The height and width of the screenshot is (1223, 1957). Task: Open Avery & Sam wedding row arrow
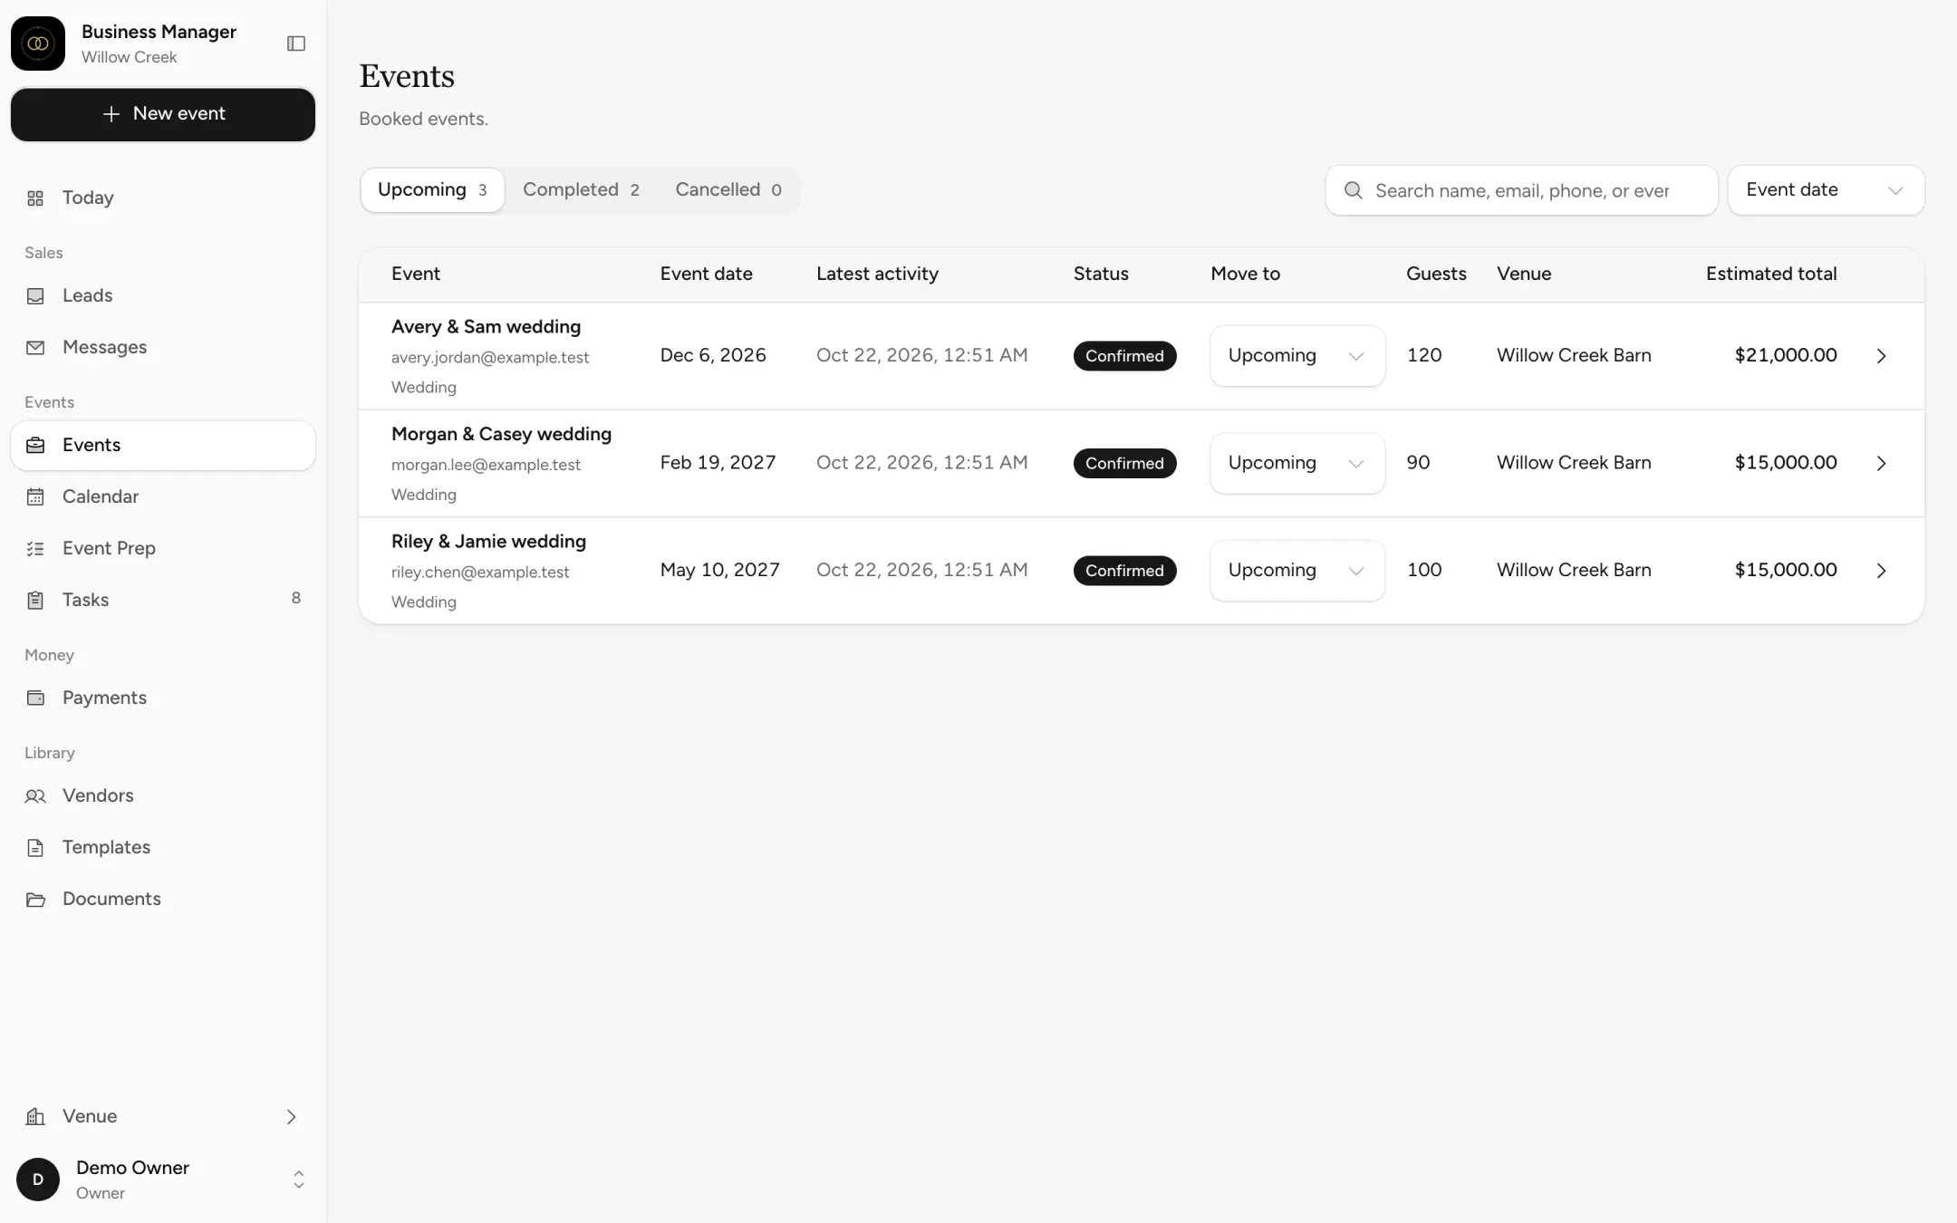[1882, 356]
